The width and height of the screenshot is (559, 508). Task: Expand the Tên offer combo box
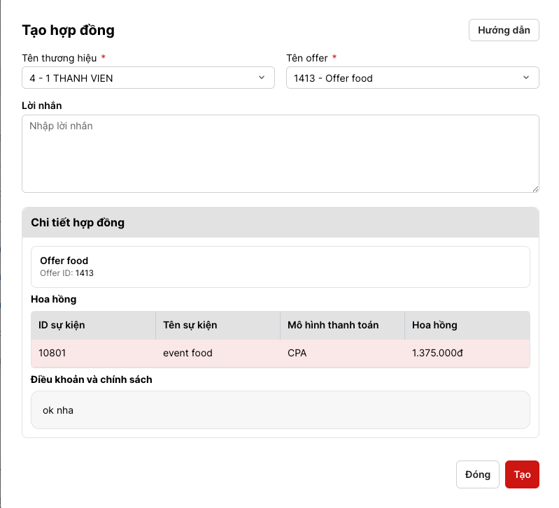pyautogui.click(x=413, y=78)
